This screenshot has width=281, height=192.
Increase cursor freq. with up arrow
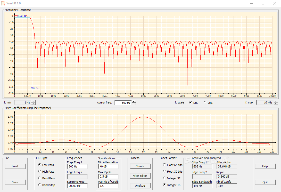point(134,102)
